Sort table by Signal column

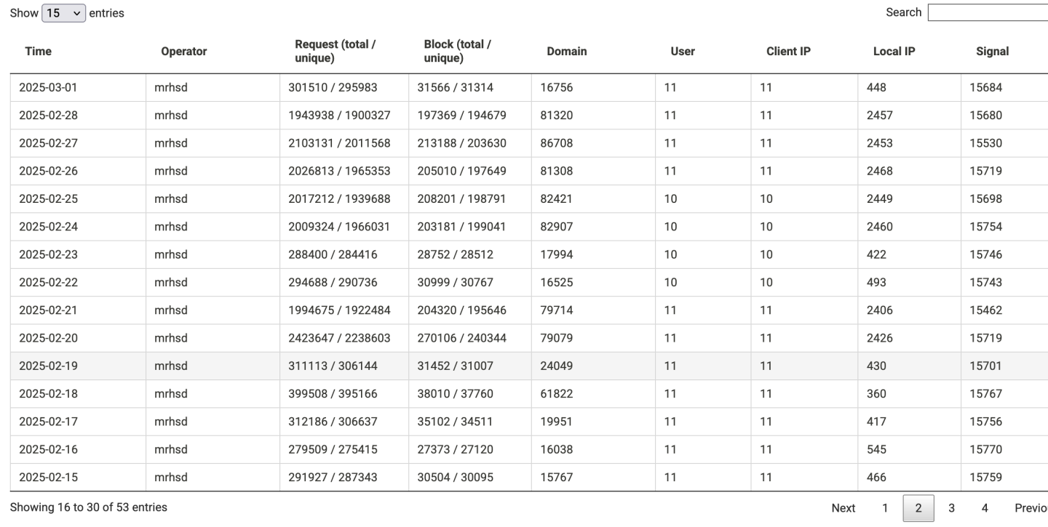tap(992, 52)
